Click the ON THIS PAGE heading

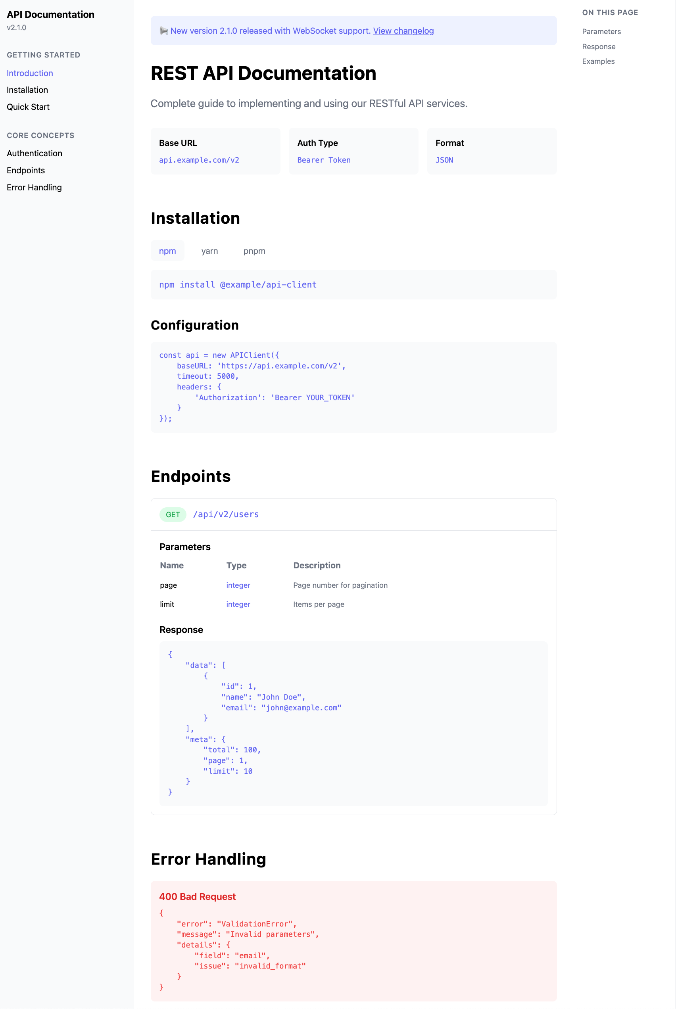[x=610, y=13]
